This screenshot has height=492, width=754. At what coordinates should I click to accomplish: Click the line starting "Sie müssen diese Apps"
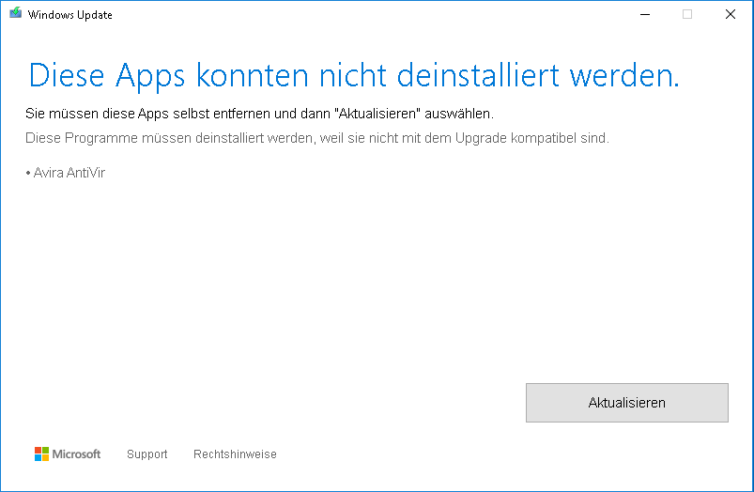coord(260,114)
